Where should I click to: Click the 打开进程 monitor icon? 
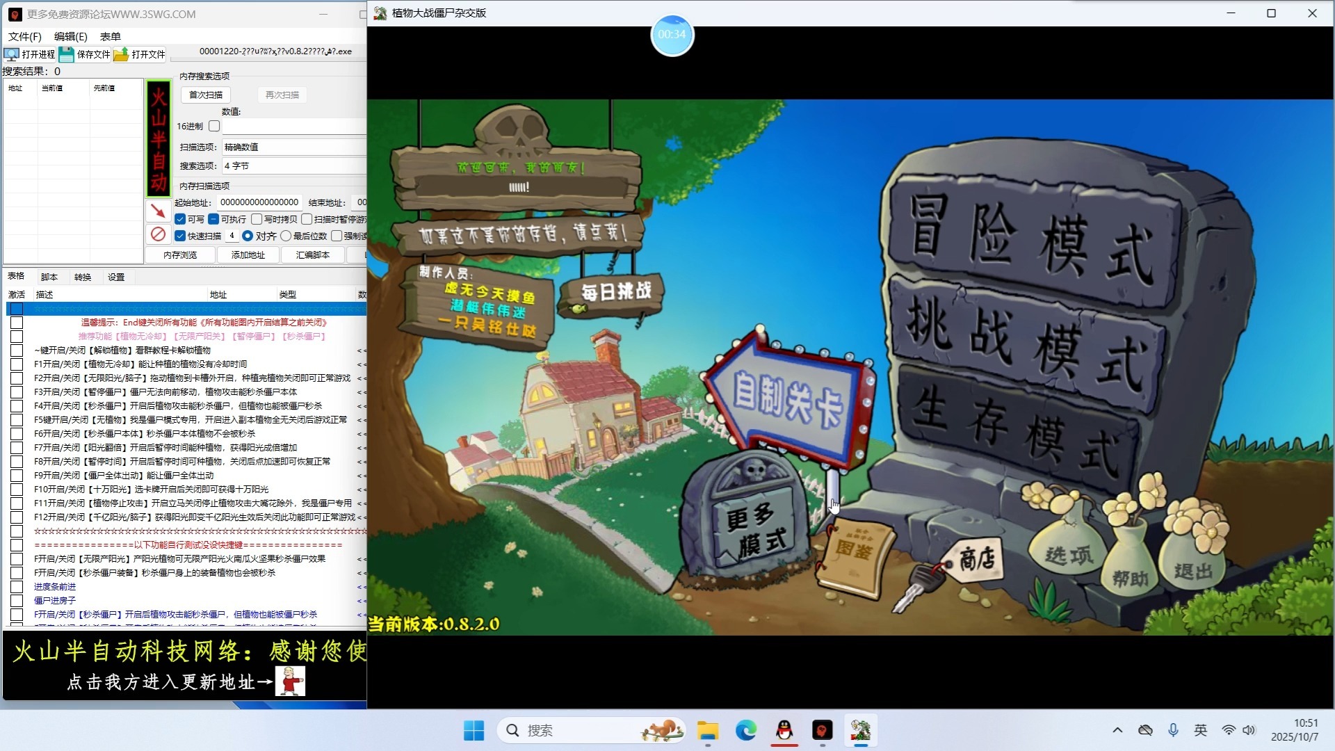pyautogui.click(x=11, y=54)
